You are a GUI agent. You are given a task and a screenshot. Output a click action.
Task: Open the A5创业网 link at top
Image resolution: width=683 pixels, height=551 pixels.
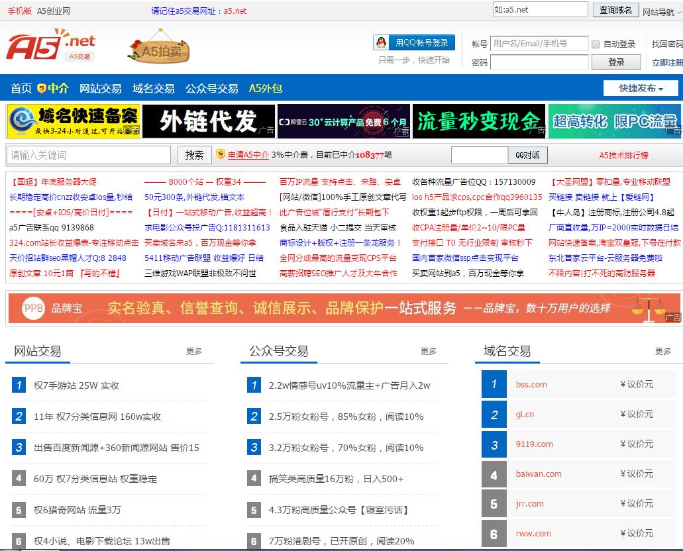tap(53, 11)
